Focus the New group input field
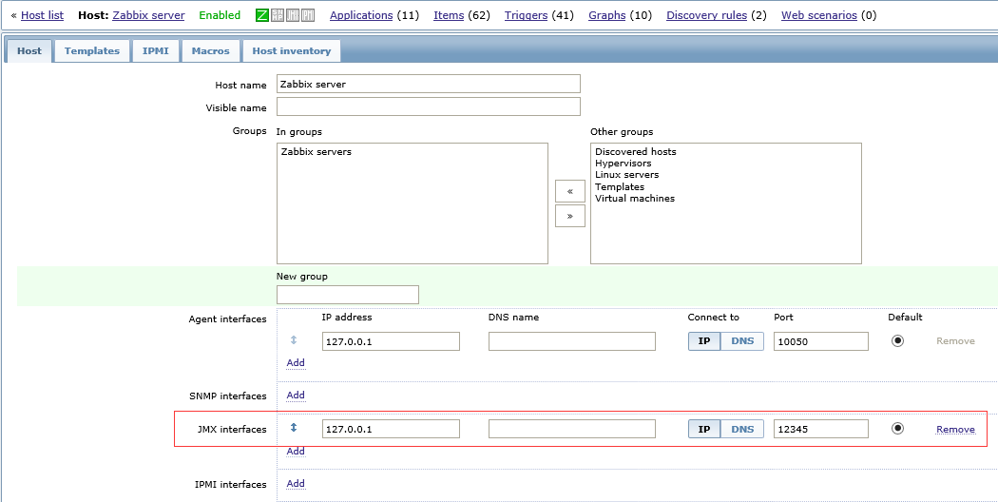The height and width of the screenshot is (502, 998). [x=348, y=295]
